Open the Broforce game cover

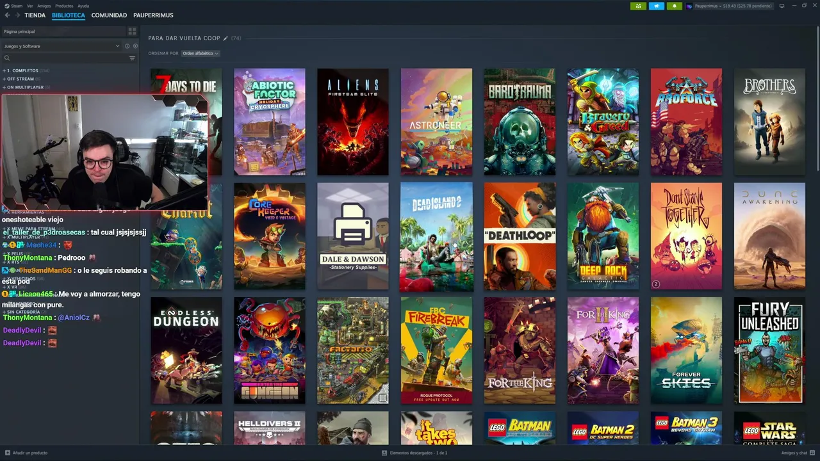coord(686,122)
